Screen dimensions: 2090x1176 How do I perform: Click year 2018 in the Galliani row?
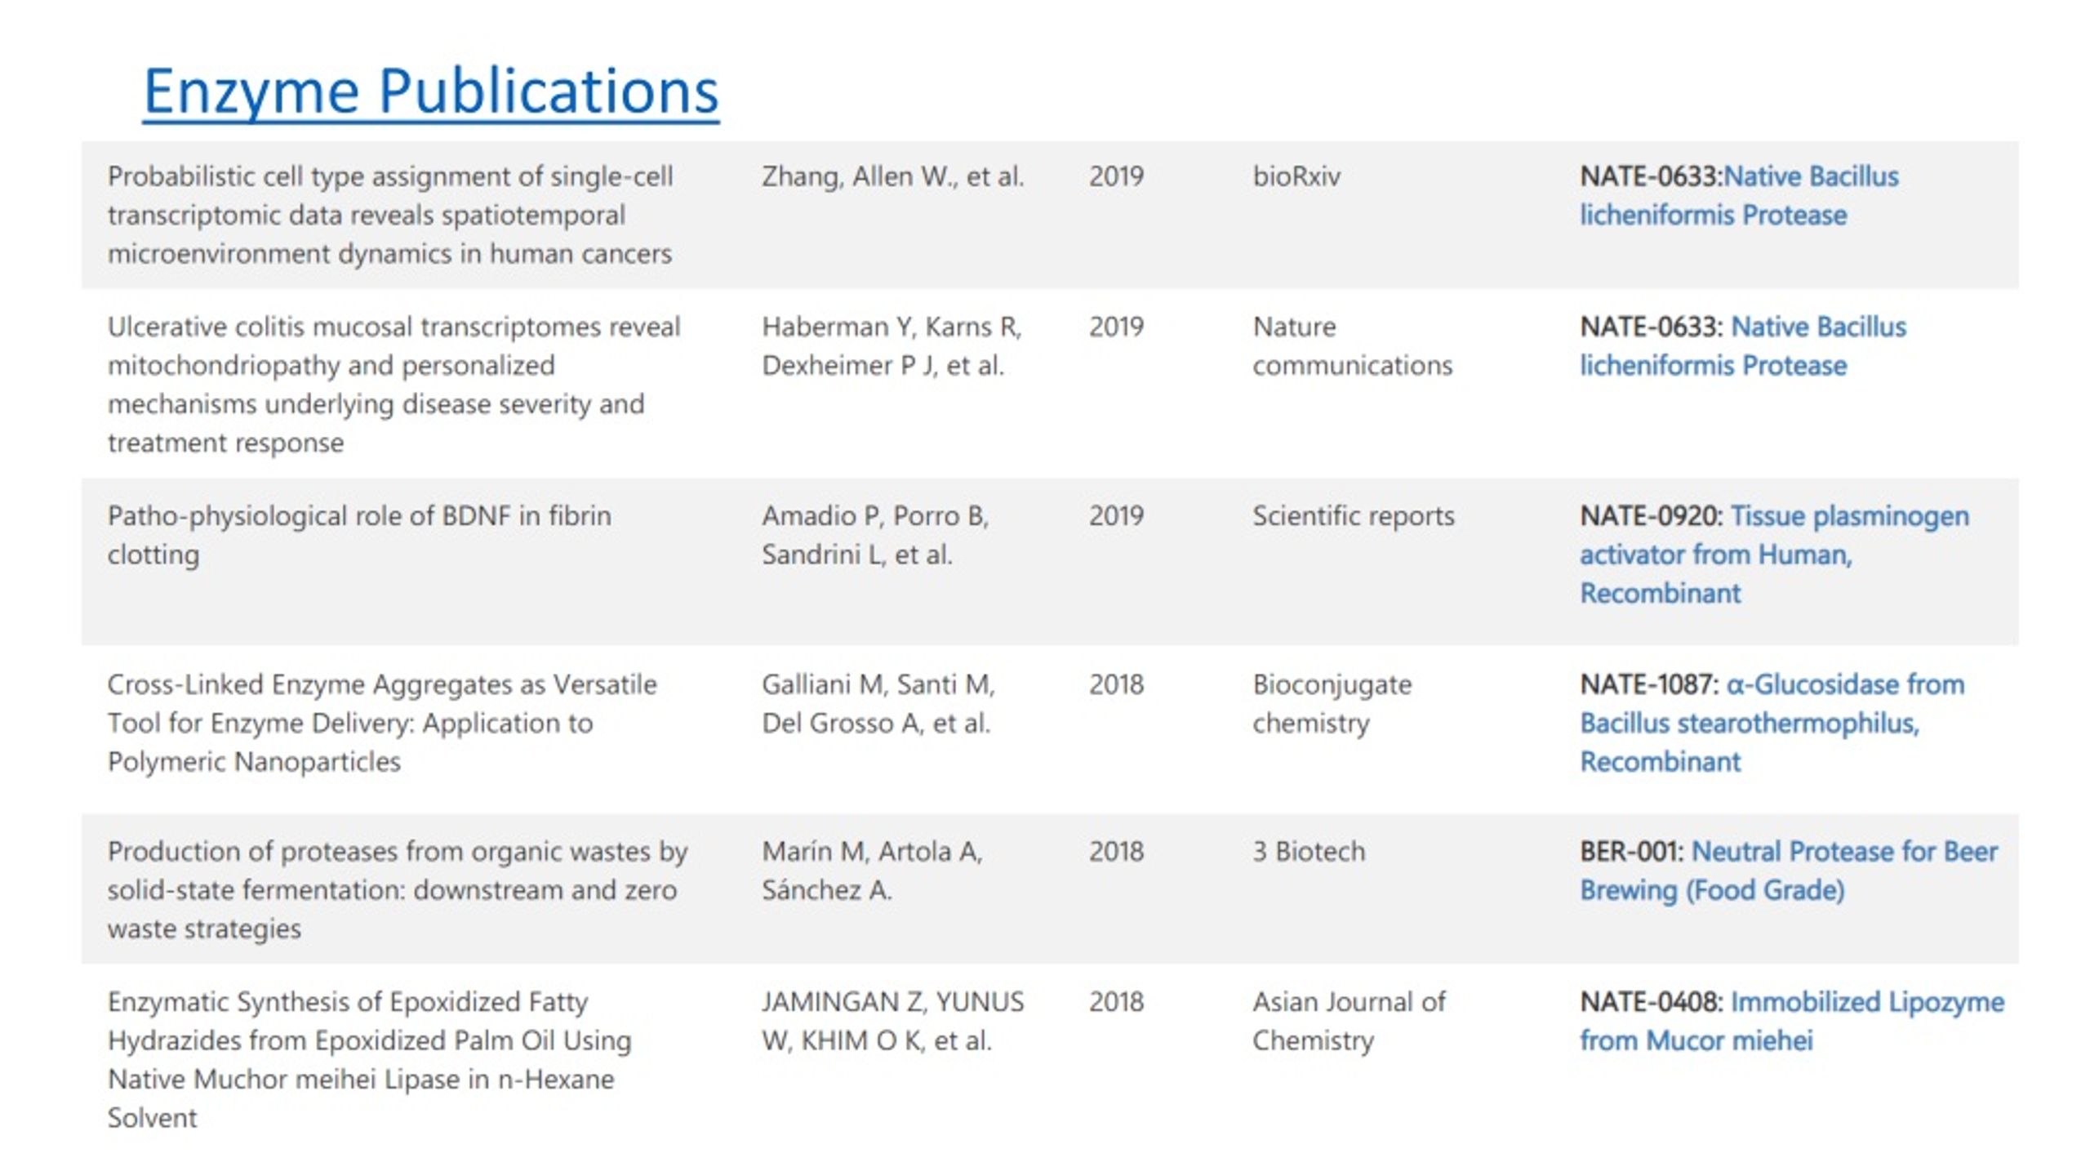pyautogui.click(x=1116, y=684)
